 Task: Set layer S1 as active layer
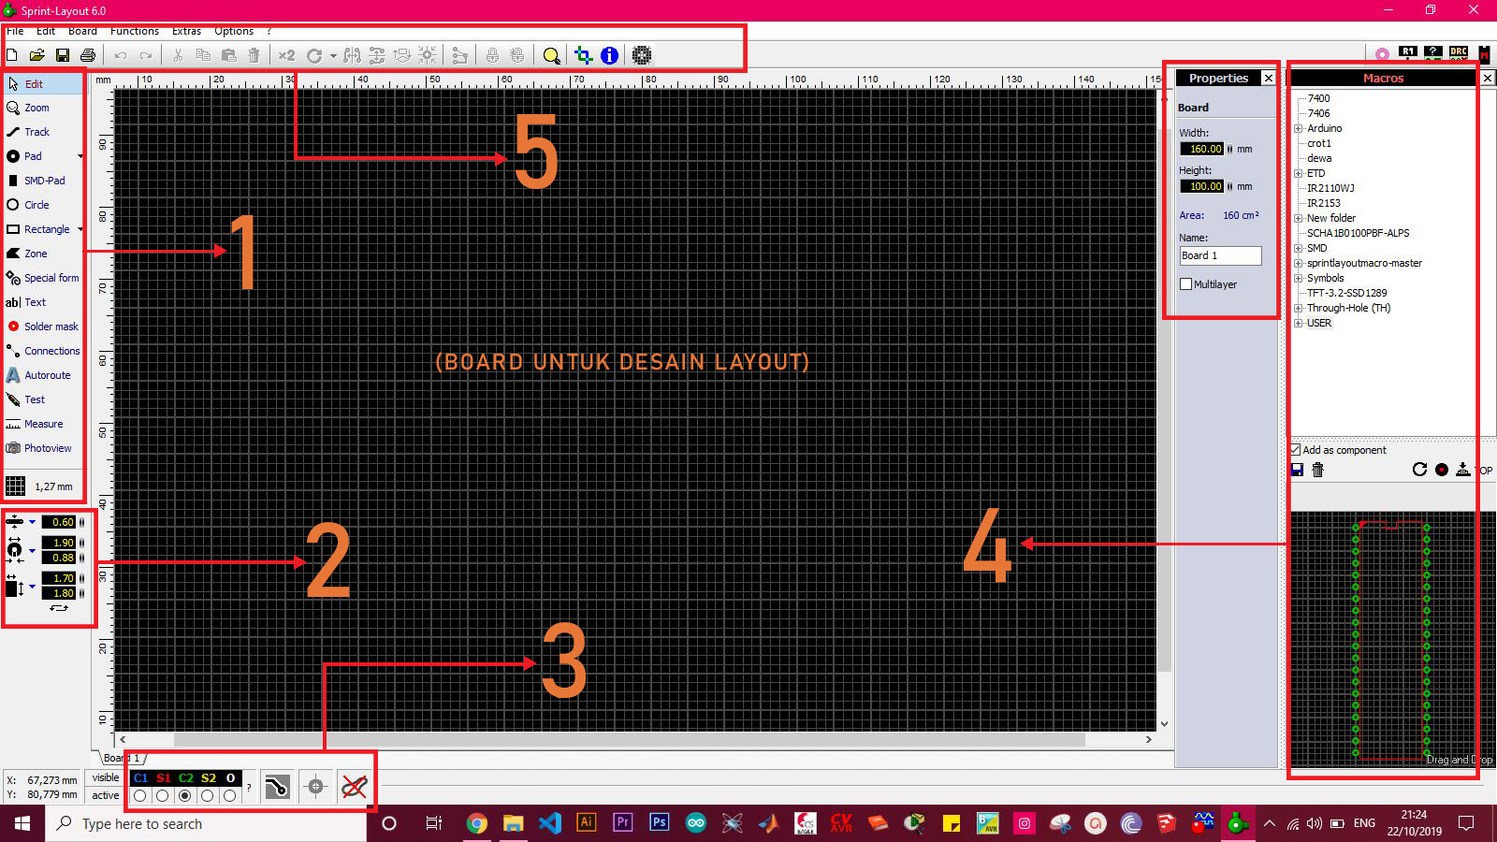(x=163, y=796)
